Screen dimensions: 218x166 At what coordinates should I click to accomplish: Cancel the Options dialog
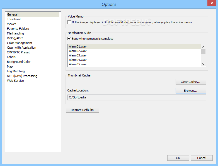(202, 158)
